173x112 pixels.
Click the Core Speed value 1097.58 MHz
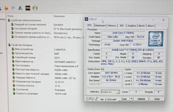click(111, 73)
